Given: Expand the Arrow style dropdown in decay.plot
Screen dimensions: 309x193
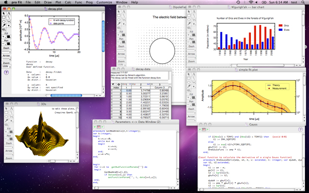Looking at the screenshot, I should coord(6,59).
